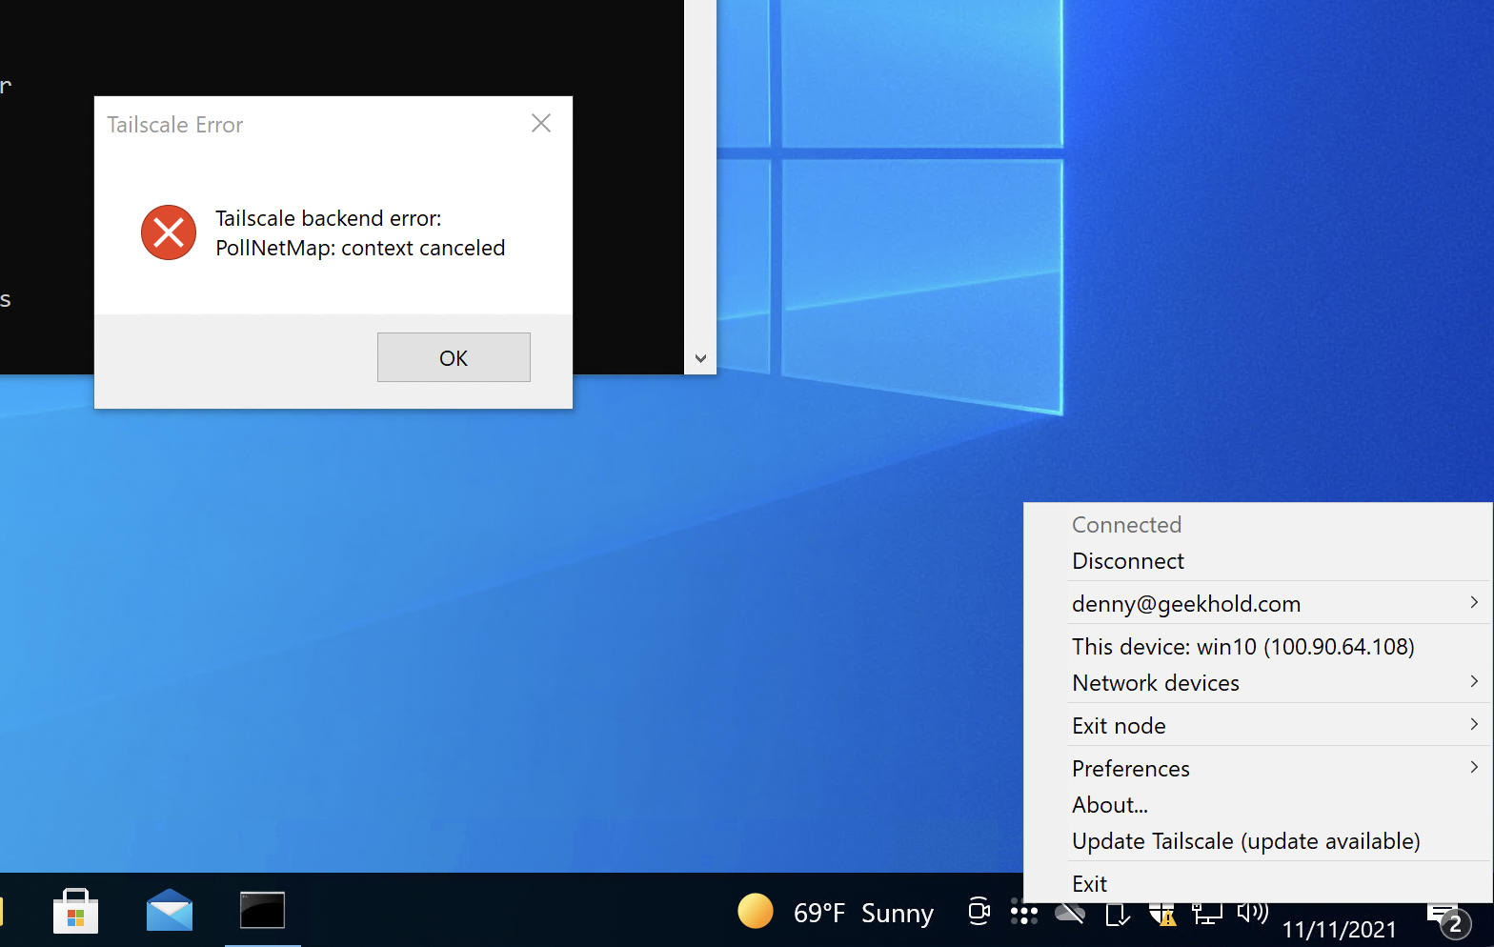Close the Tailscale Error dialog with X
1494x947 pixels.
541,123
